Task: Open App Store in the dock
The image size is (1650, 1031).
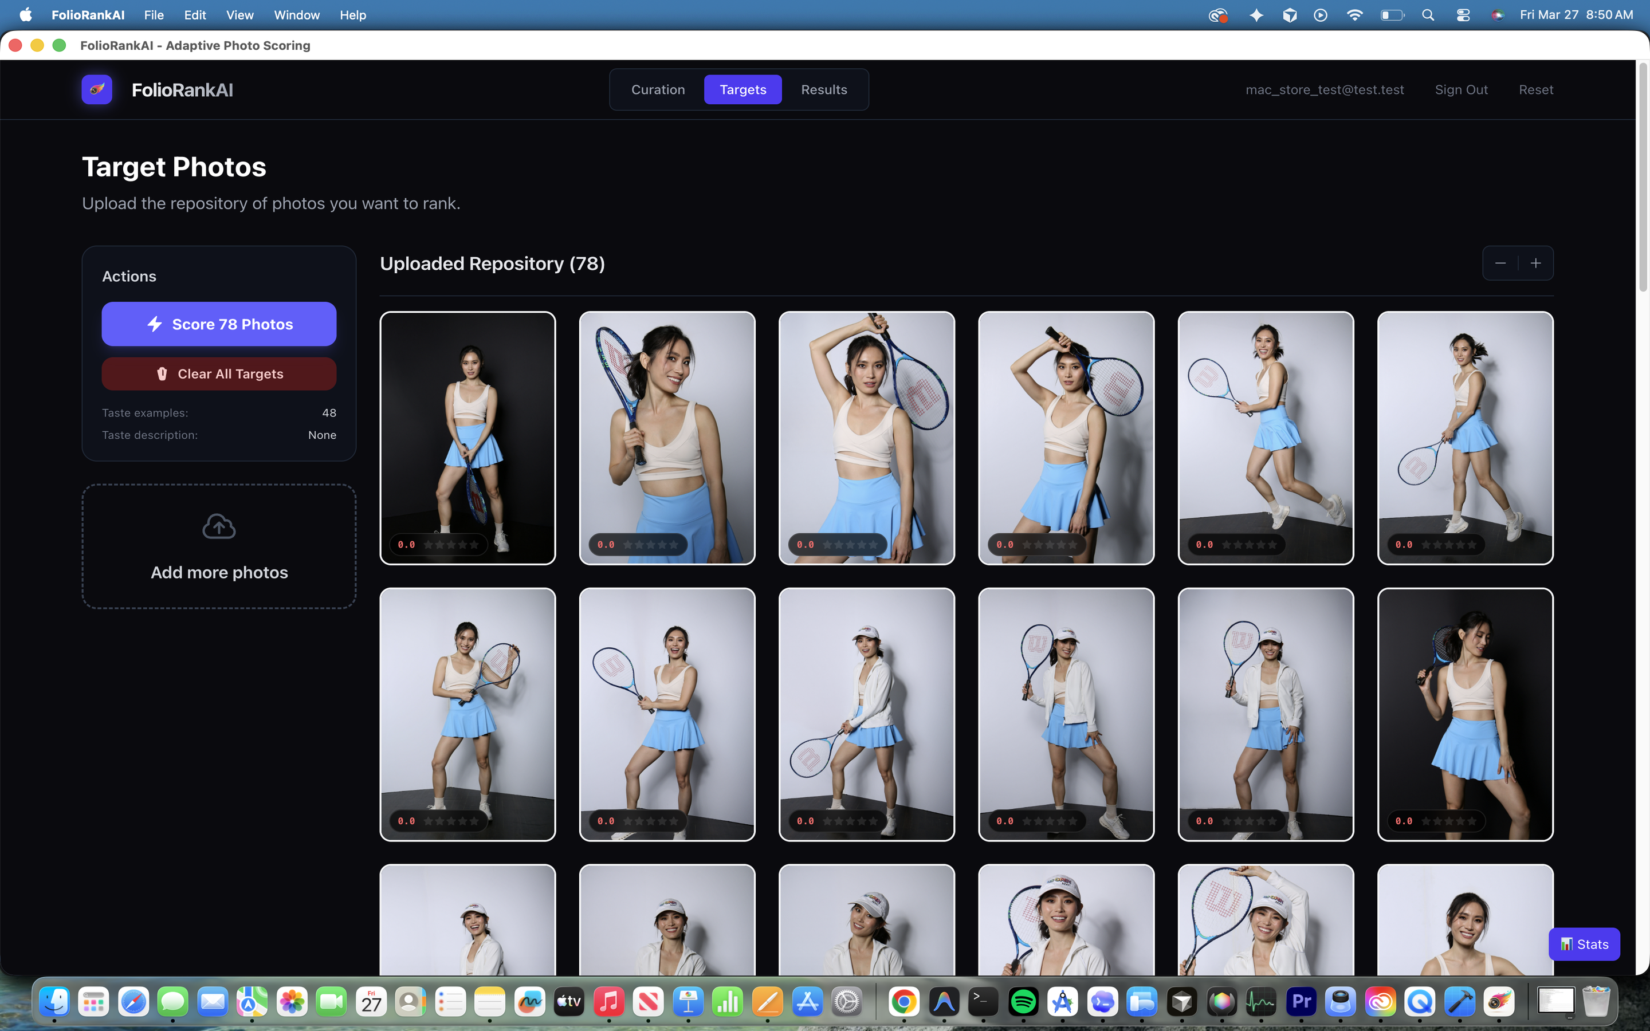Action: click(x=807, y=1002)
